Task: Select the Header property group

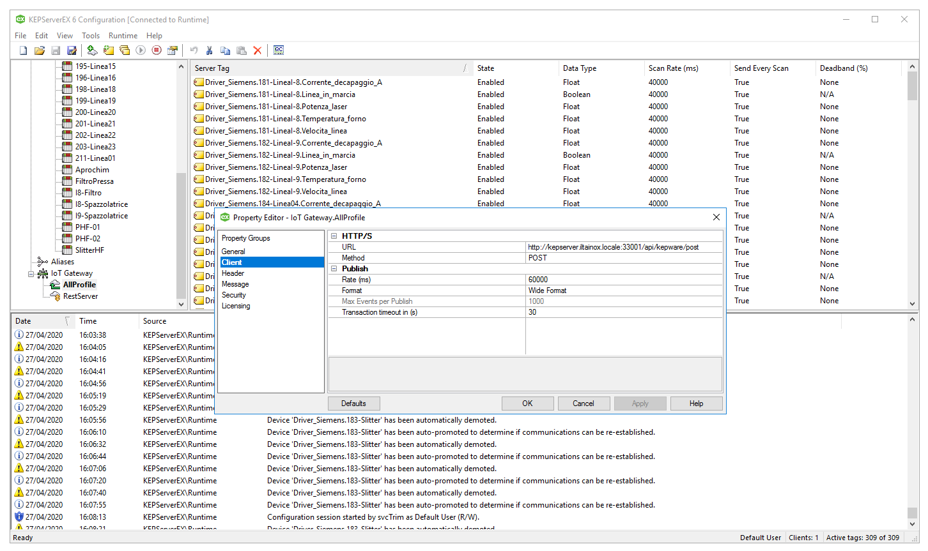Action: 233,273
